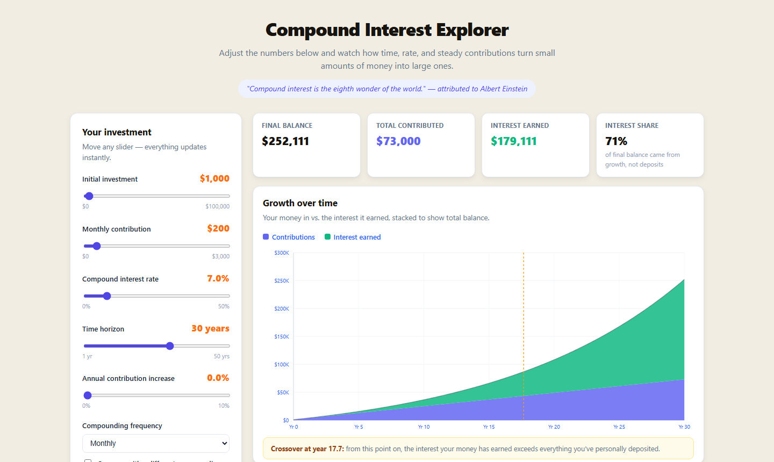Click the Interest Share 71% card
774x462 pixels.
(x=650, y=145)
